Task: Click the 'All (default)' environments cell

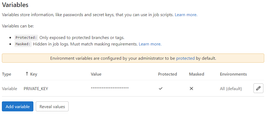Action: click(231, 88)
